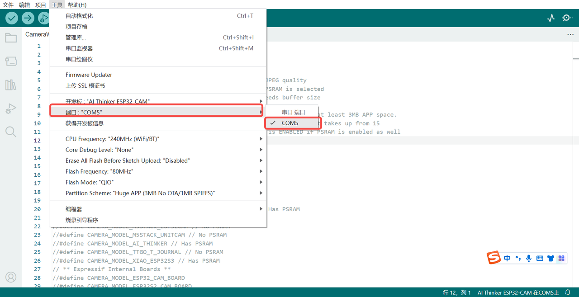Choose 项目存档 menu entry
This screenshot has width=579, height=297.
click(158, 27)
